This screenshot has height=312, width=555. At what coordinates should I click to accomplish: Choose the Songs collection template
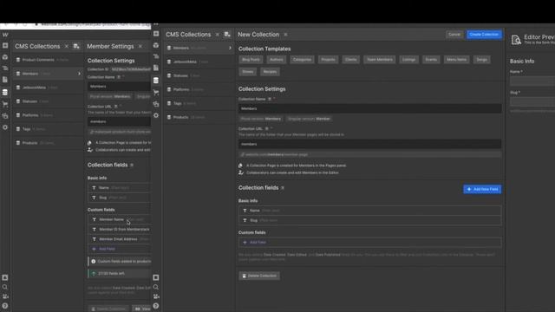pyautogui.click(x=482, y=60)
